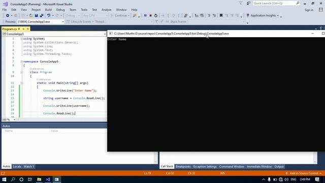Screen dimensions: 325x183
Task: Click the Save Program.cs floppy icon
Action: pos(36,16)
